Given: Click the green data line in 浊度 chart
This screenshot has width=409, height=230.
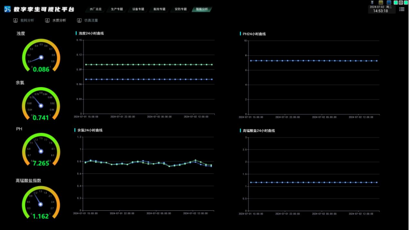Looking at the screenshot, I should [149, 65].
